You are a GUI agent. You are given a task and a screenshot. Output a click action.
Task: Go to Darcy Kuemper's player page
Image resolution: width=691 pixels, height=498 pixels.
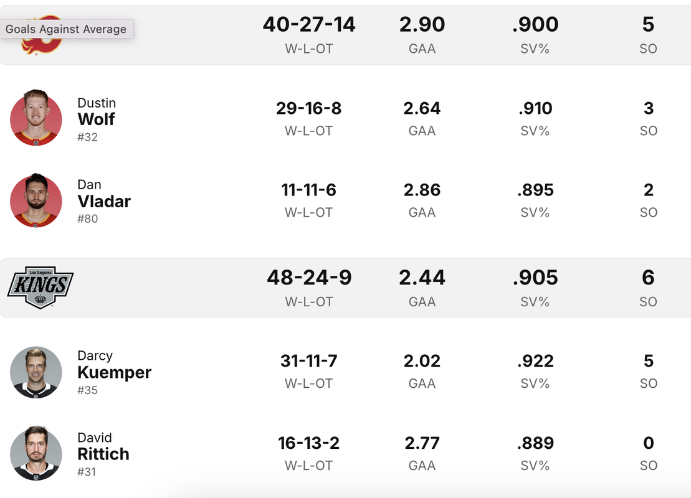(x=114, y=372)
